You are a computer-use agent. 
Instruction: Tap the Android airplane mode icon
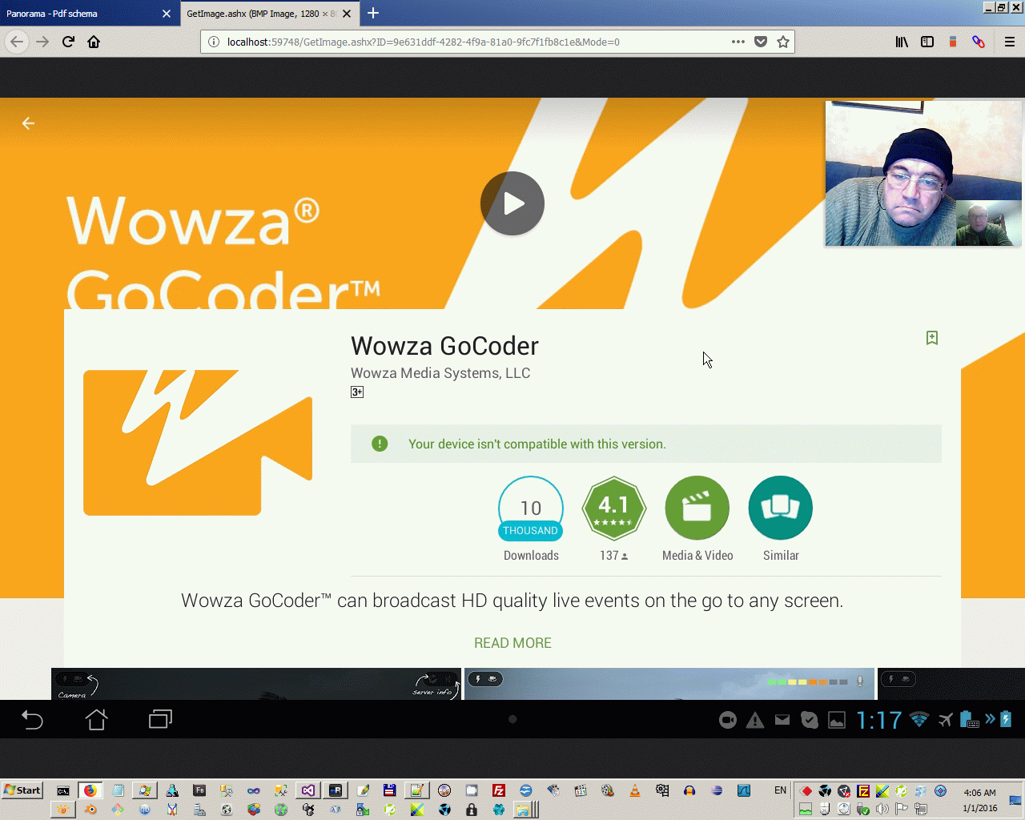946,719
